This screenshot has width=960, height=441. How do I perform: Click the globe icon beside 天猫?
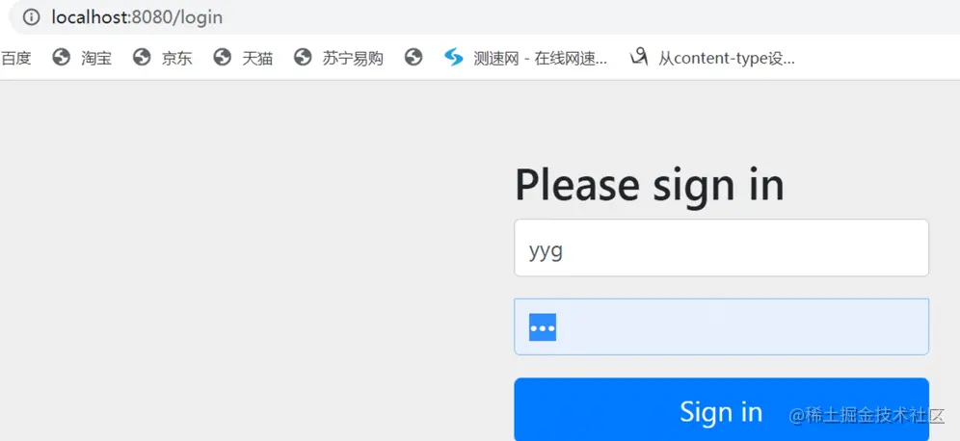(223, 58)
